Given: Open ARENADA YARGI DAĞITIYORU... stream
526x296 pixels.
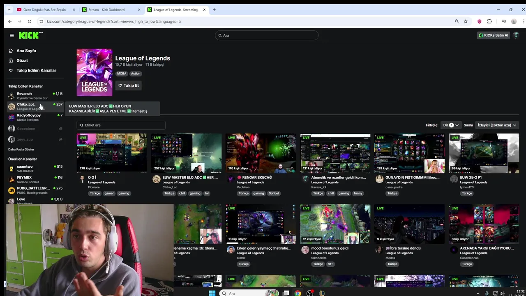Looking at the screenshot, I should point(484,224).
